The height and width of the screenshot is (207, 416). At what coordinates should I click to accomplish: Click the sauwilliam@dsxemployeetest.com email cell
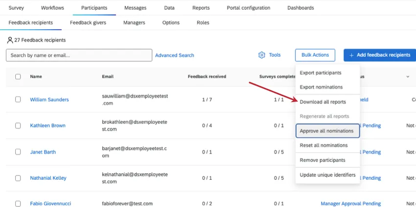[x=135, y=100]
